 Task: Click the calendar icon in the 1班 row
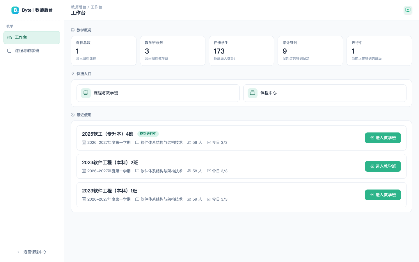click(x=84, y=199)
